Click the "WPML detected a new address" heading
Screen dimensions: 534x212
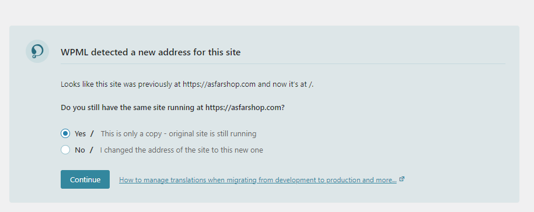tap(151, 52)
